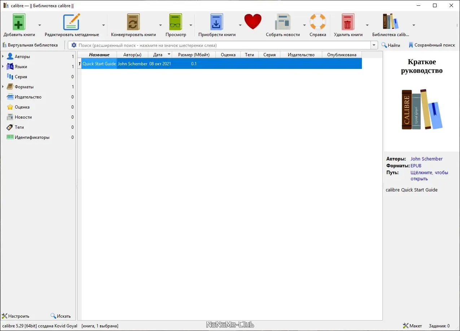The width and height of the screenshot is (460, 331).
Task: Open the Layout button in status bar
Action: coord(412,326)
